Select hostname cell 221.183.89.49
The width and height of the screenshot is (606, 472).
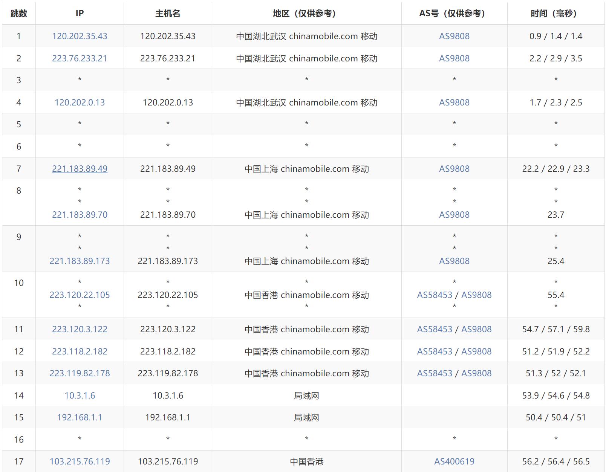(168, 169)
